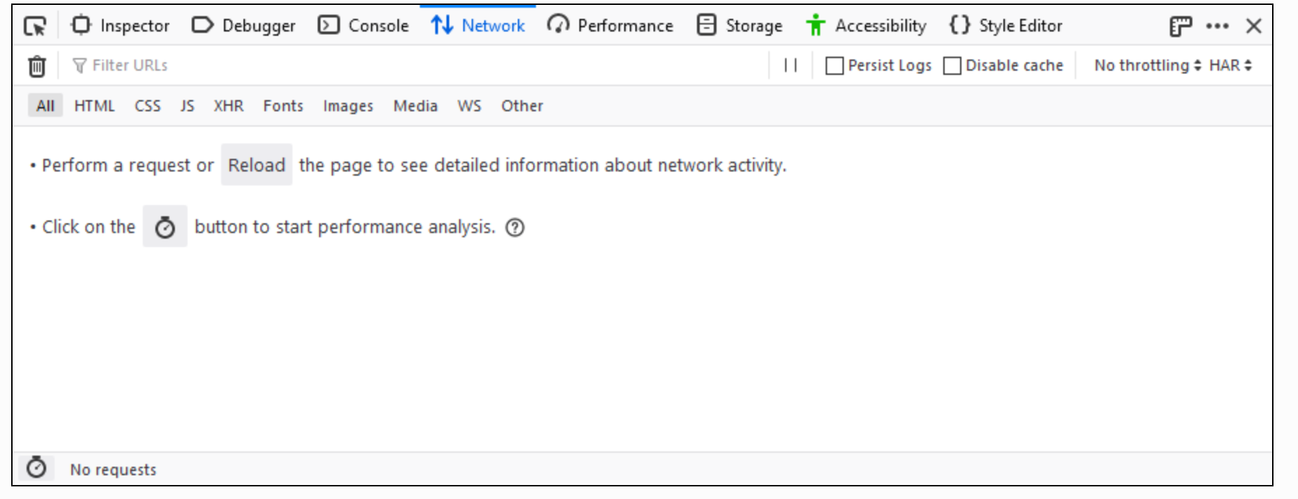
Task: Click the status bar stopwatch icon
Action: (x=36, y=468)
